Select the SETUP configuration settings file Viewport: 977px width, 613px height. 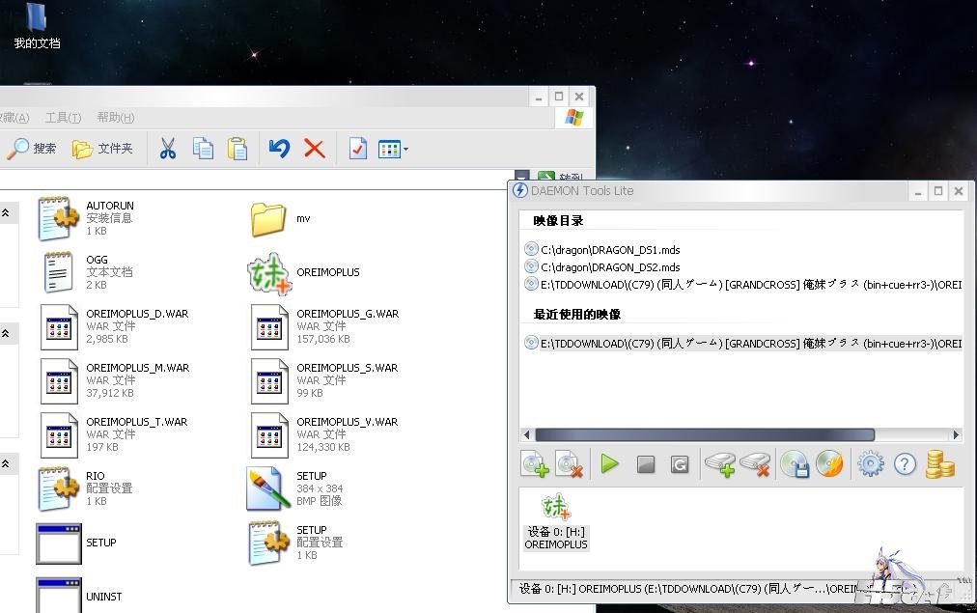(x=296, y=543)
